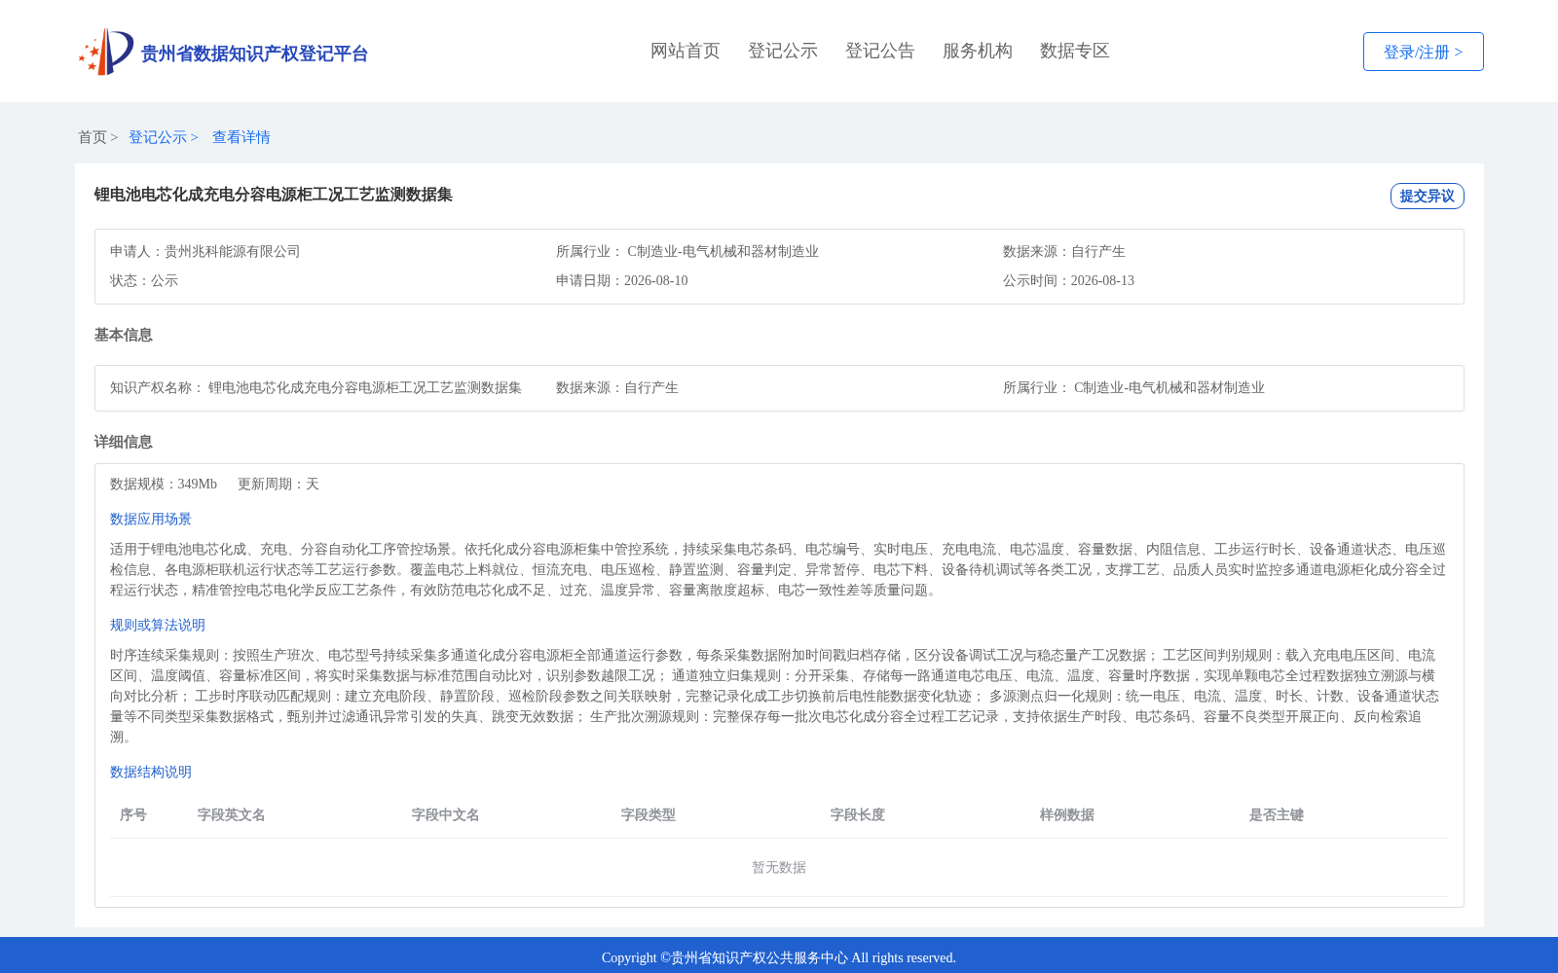Click 首页 in the breadcrumb
Viewport: 1558px width, 973px height.
click(x=93, y=137)
